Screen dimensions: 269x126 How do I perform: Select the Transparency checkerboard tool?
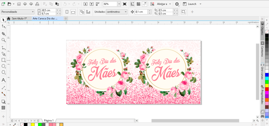(x=3, y=108)
